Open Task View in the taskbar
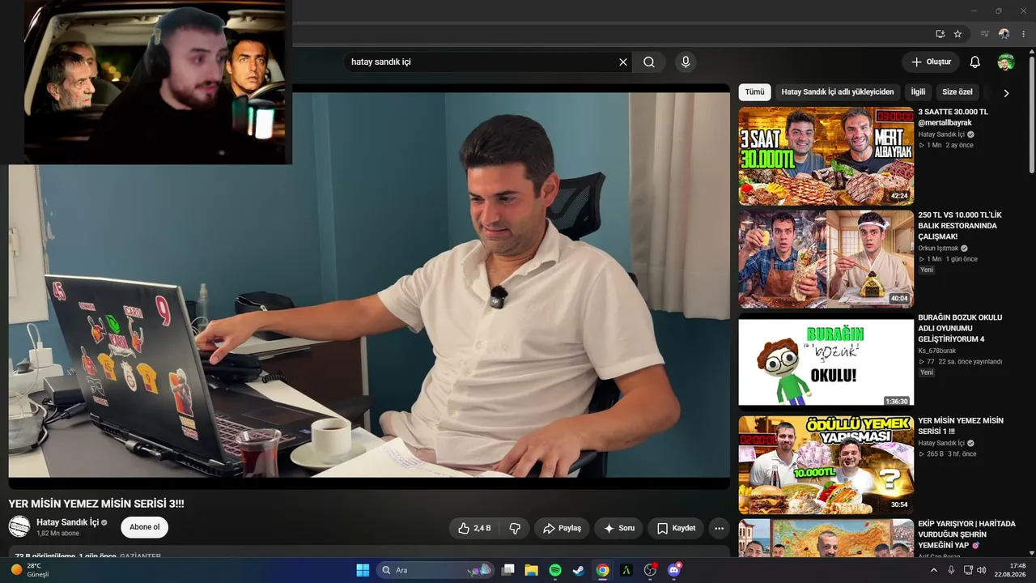The width and height of the screenshot is (1036, 583). (508, 570)
